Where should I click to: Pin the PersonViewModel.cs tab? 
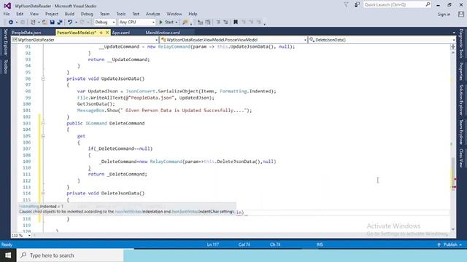pos(101,32)
